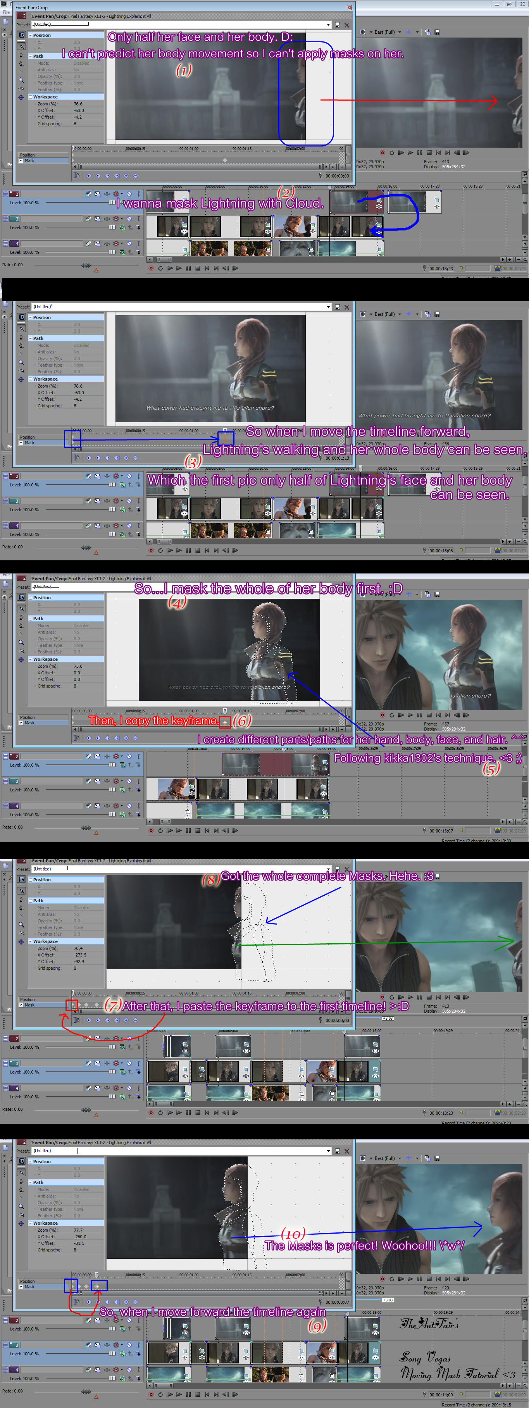Image resolution: width=529 pixels, height=1408 pixels.
Task: Collapse Path group in topmost Pan/Crop window
Action: pos(31,56)
